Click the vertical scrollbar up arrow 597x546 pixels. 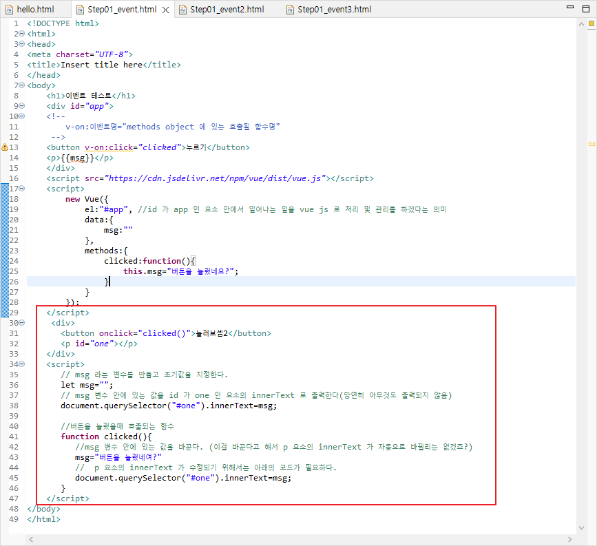click(581, 24)
